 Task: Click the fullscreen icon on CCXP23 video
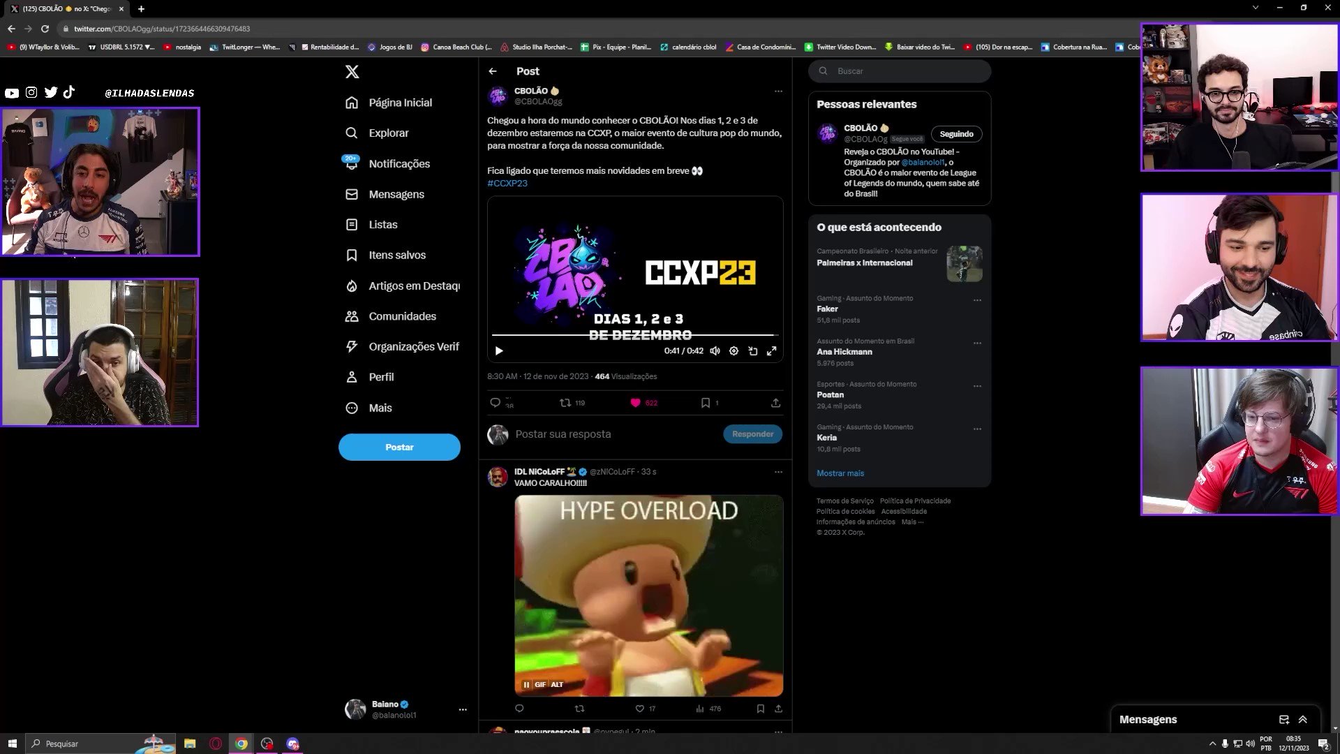point(772,350)
